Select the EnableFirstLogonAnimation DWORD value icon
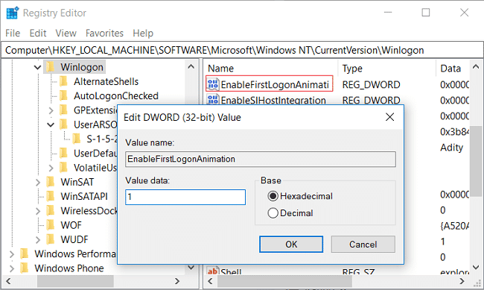The height and width of the screenshot is (290, 484). pyautogui.click(x=213, y=84)
